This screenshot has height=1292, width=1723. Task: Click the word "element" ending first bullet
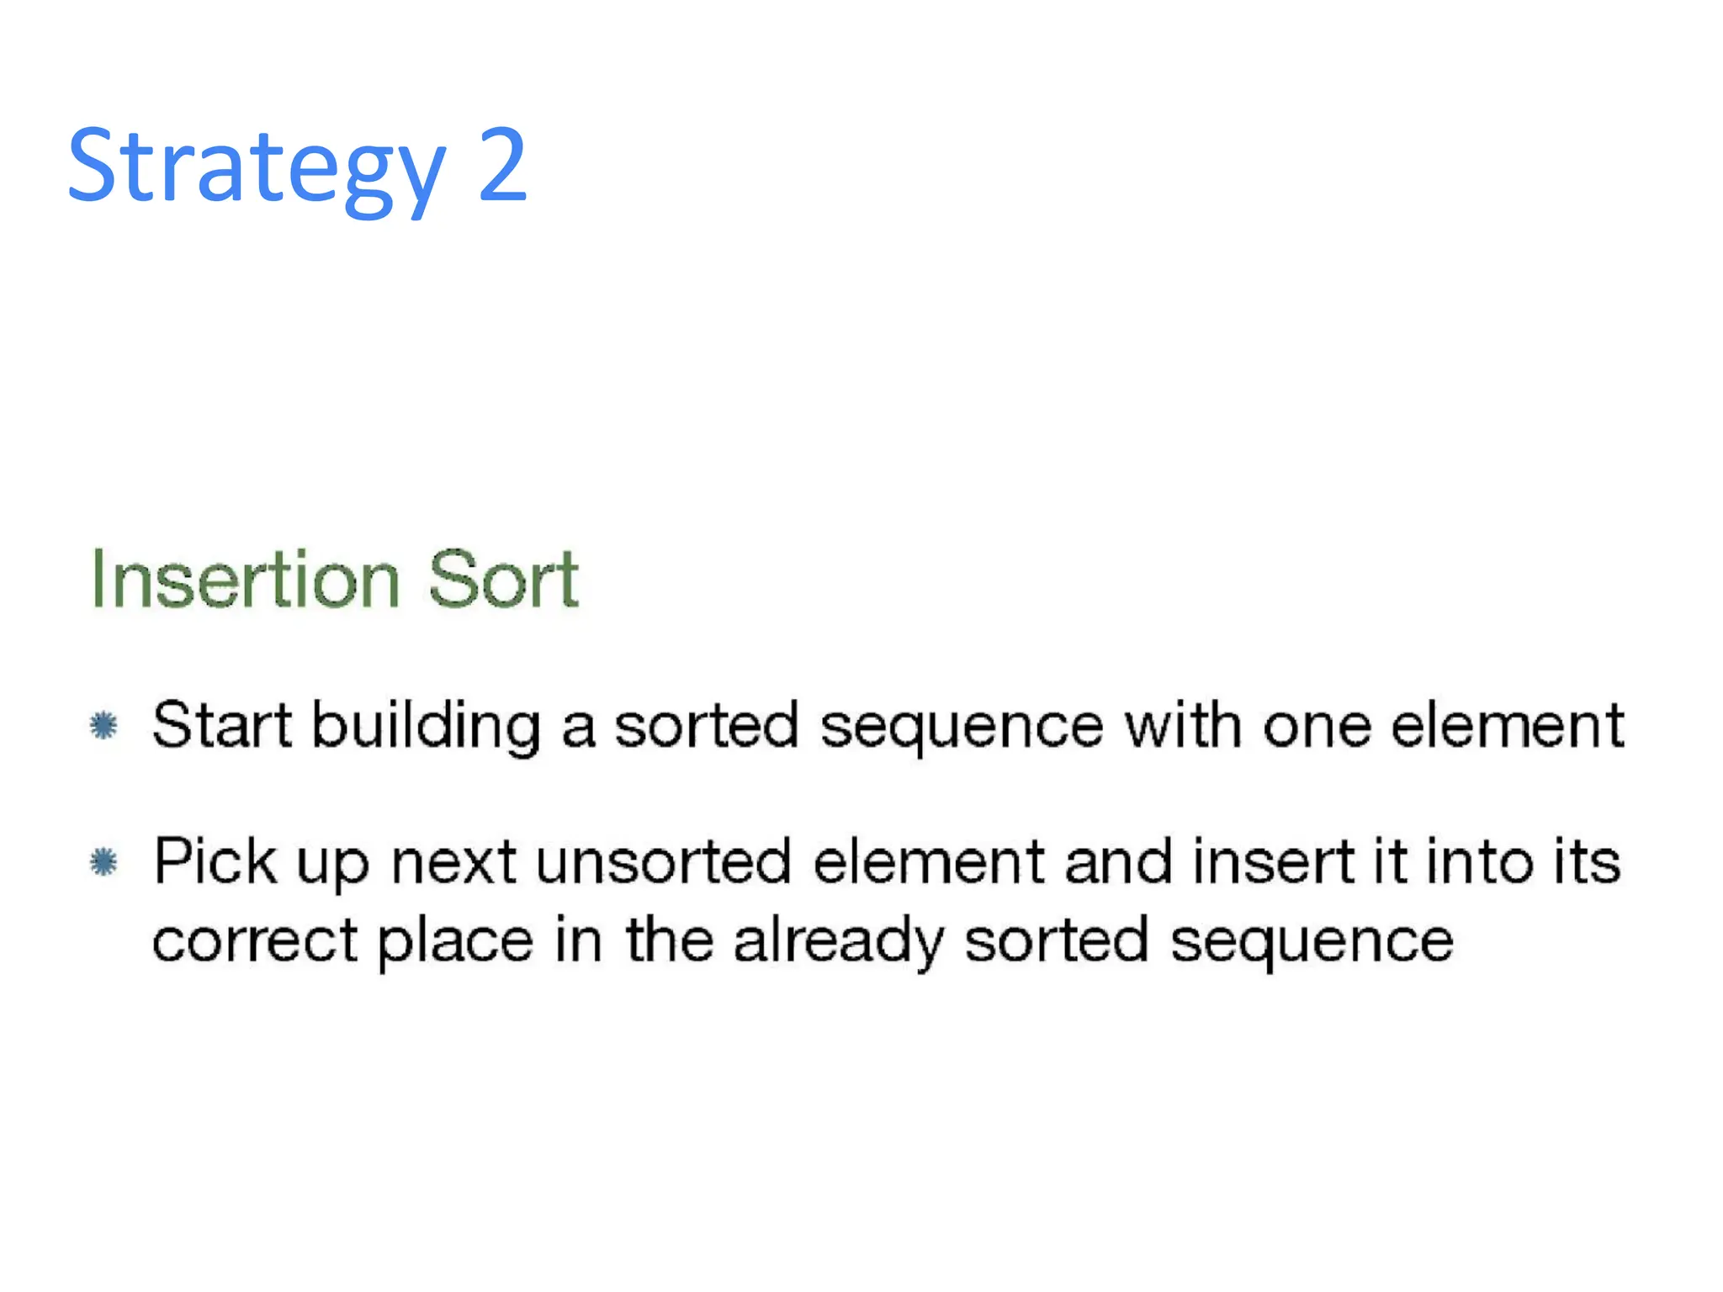[1507, 725]
